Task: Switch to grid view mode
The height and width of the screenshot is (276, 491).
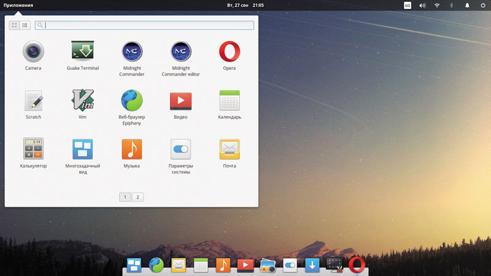Action: (x=15, y=25)
